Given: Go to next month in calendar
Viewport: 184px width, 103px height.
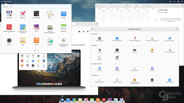Looking at the screenshot, I should [142, 6].
